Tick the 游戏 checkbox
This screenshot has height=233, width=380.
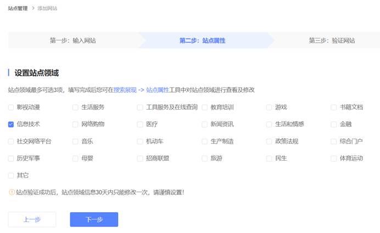click(x=270, y=107)
